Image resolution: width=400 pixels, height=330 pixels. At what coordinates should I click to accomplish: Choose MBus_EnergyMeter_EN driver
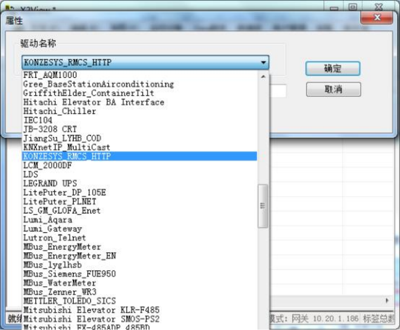click(x=139, y=256)
